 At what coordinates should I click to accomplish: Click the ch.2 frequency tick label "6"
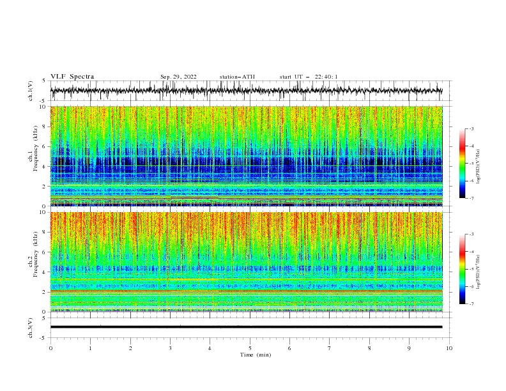pos(44,252)
